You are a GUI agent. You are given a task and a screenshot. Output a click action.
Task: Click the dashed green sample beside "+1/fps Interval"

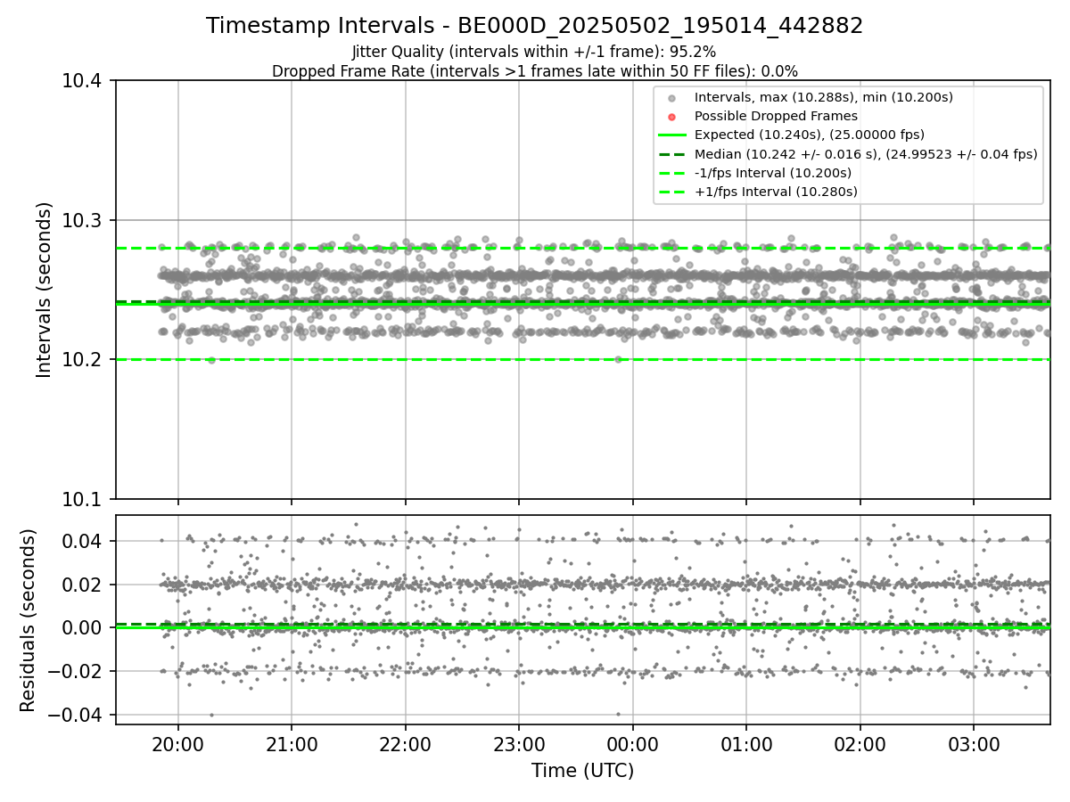point(672,192)
